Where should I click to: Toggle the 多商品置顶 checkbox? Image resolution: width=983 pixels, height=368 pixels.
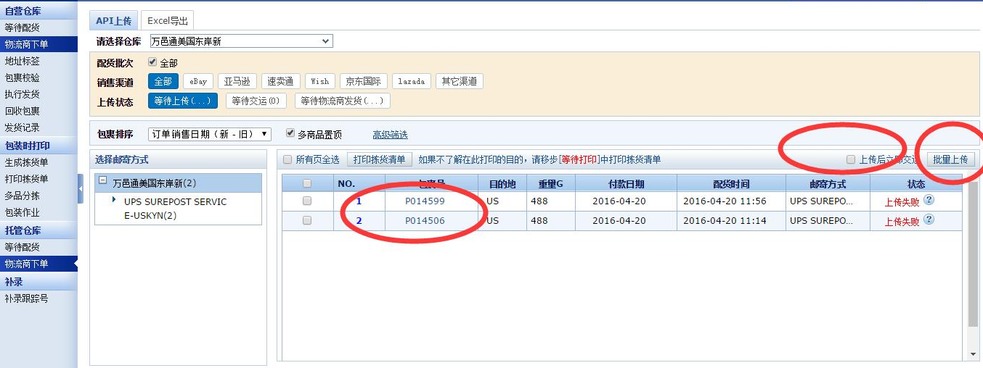pos(290,133)
